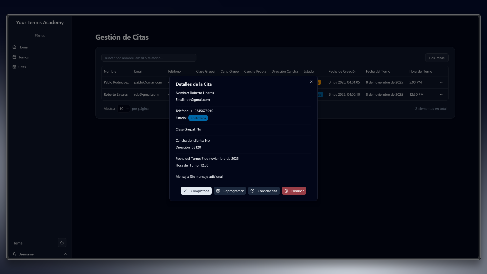Expand the Username menu chevron

coord(65,254)
